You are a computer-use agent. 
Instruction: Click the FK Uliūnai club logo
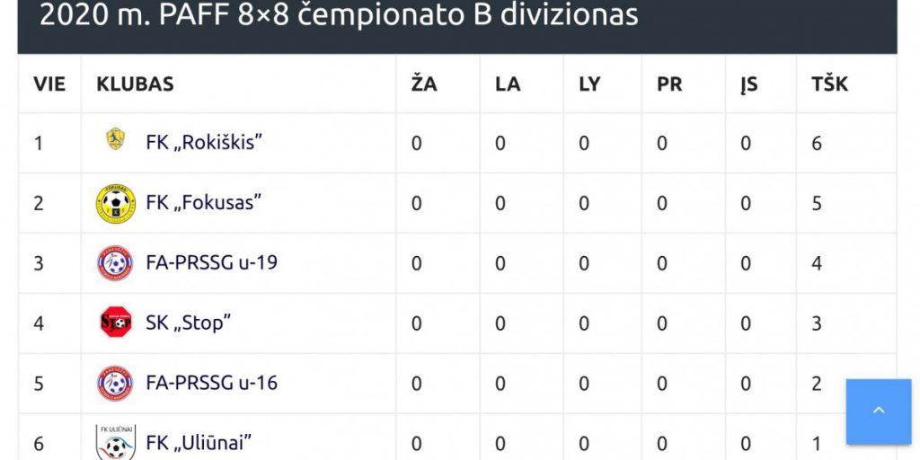116,442
